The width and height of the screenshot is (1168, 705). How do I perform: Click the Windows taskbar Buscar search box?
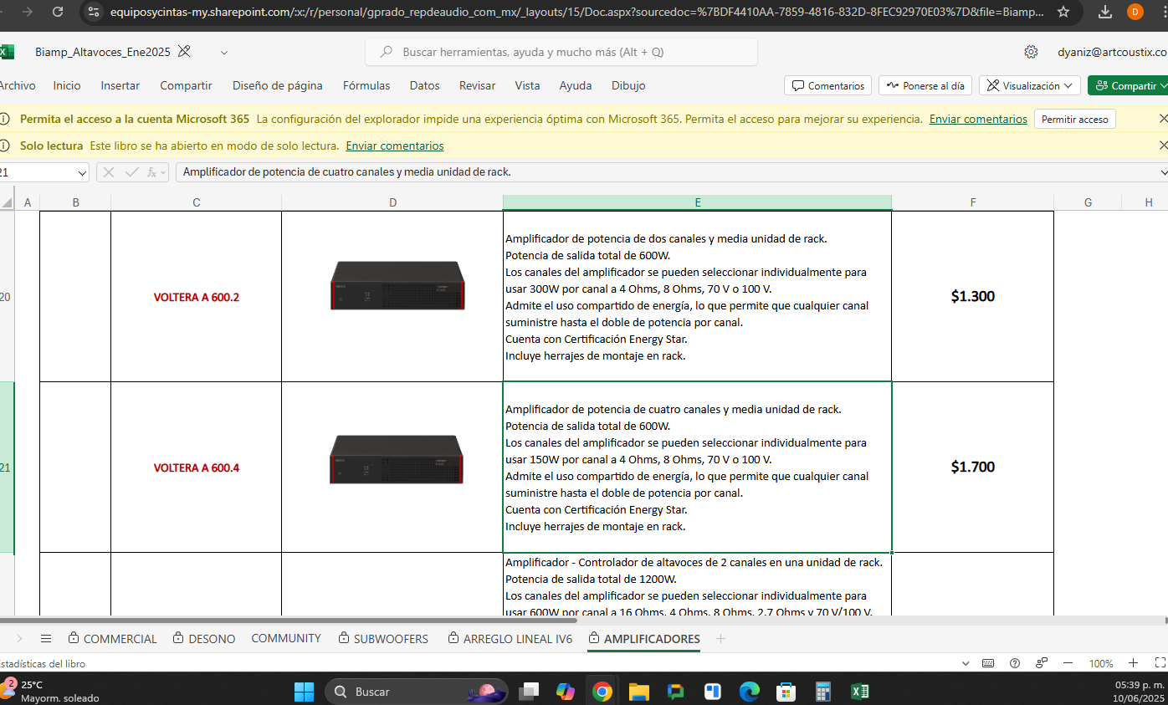pos(416,692)
